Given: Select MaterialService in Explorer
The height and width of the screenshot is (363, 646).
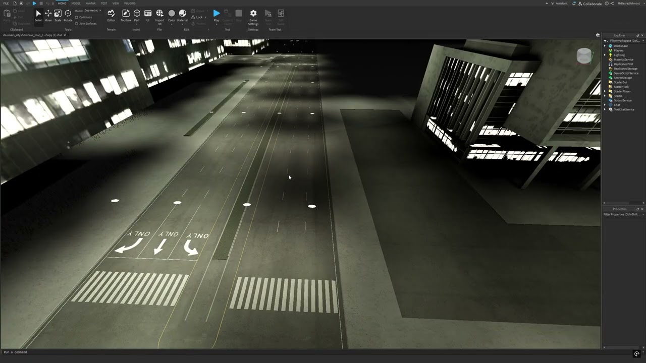Looking at the screenshot, I should pyautogui.click(x=623, y=59).
